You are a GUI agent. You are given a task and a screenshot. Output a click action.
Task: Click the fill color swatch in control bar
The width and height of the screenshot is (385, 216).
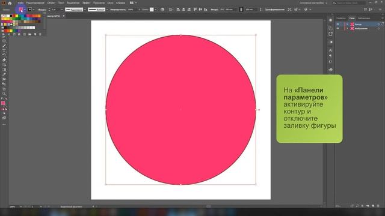click(21, 10)
